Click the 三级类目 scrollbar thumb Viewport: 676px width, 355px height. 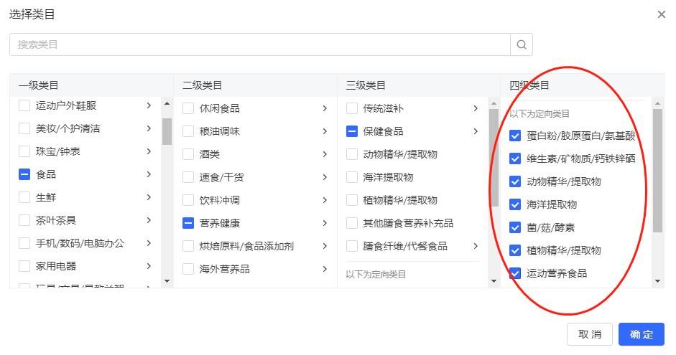494,158
